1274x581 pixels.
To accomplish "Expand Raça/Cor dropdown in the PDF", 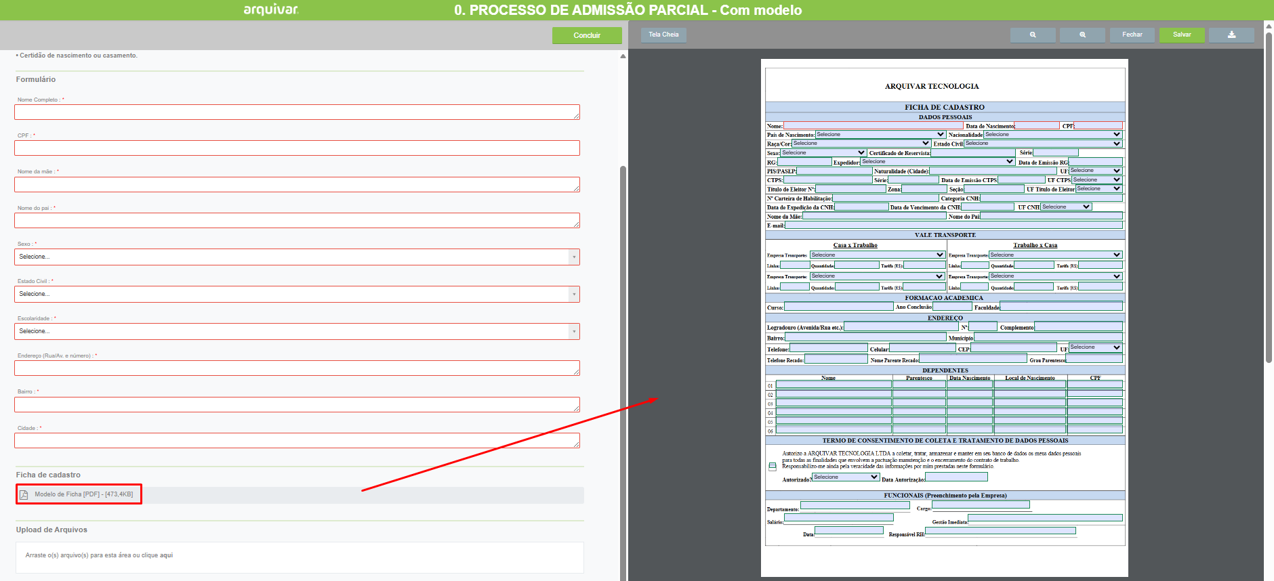I will (861, 144).
